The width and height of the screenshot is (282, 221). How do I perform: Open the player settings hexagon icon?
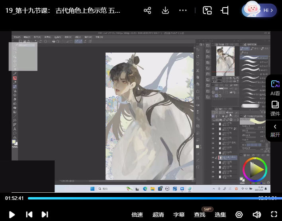tap(239, 215)
